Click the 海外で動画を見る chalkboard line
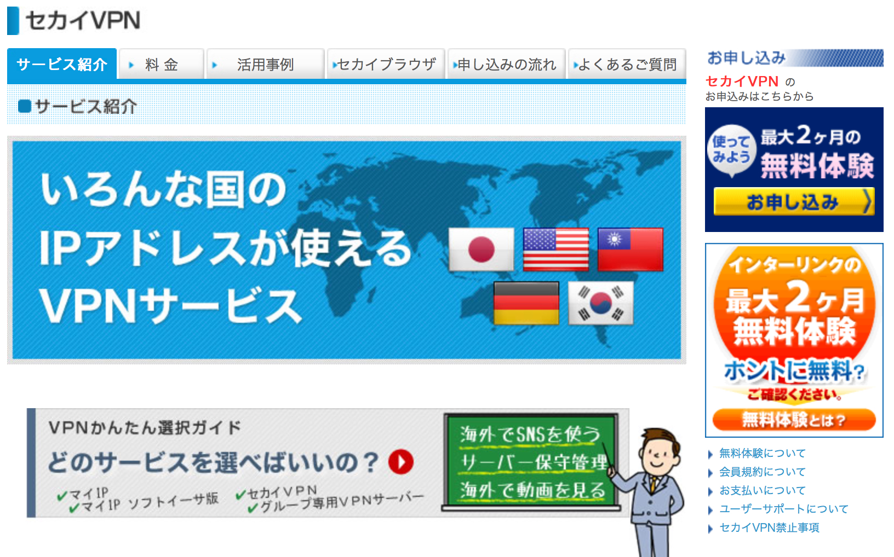This screenshot has width=894, height=557. point(533,490)
